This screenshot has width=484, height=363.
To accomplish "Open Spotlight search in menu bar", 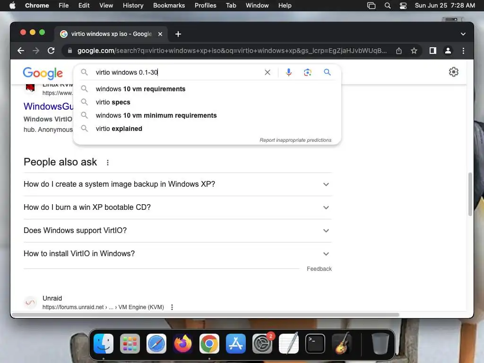I will 388,6.
